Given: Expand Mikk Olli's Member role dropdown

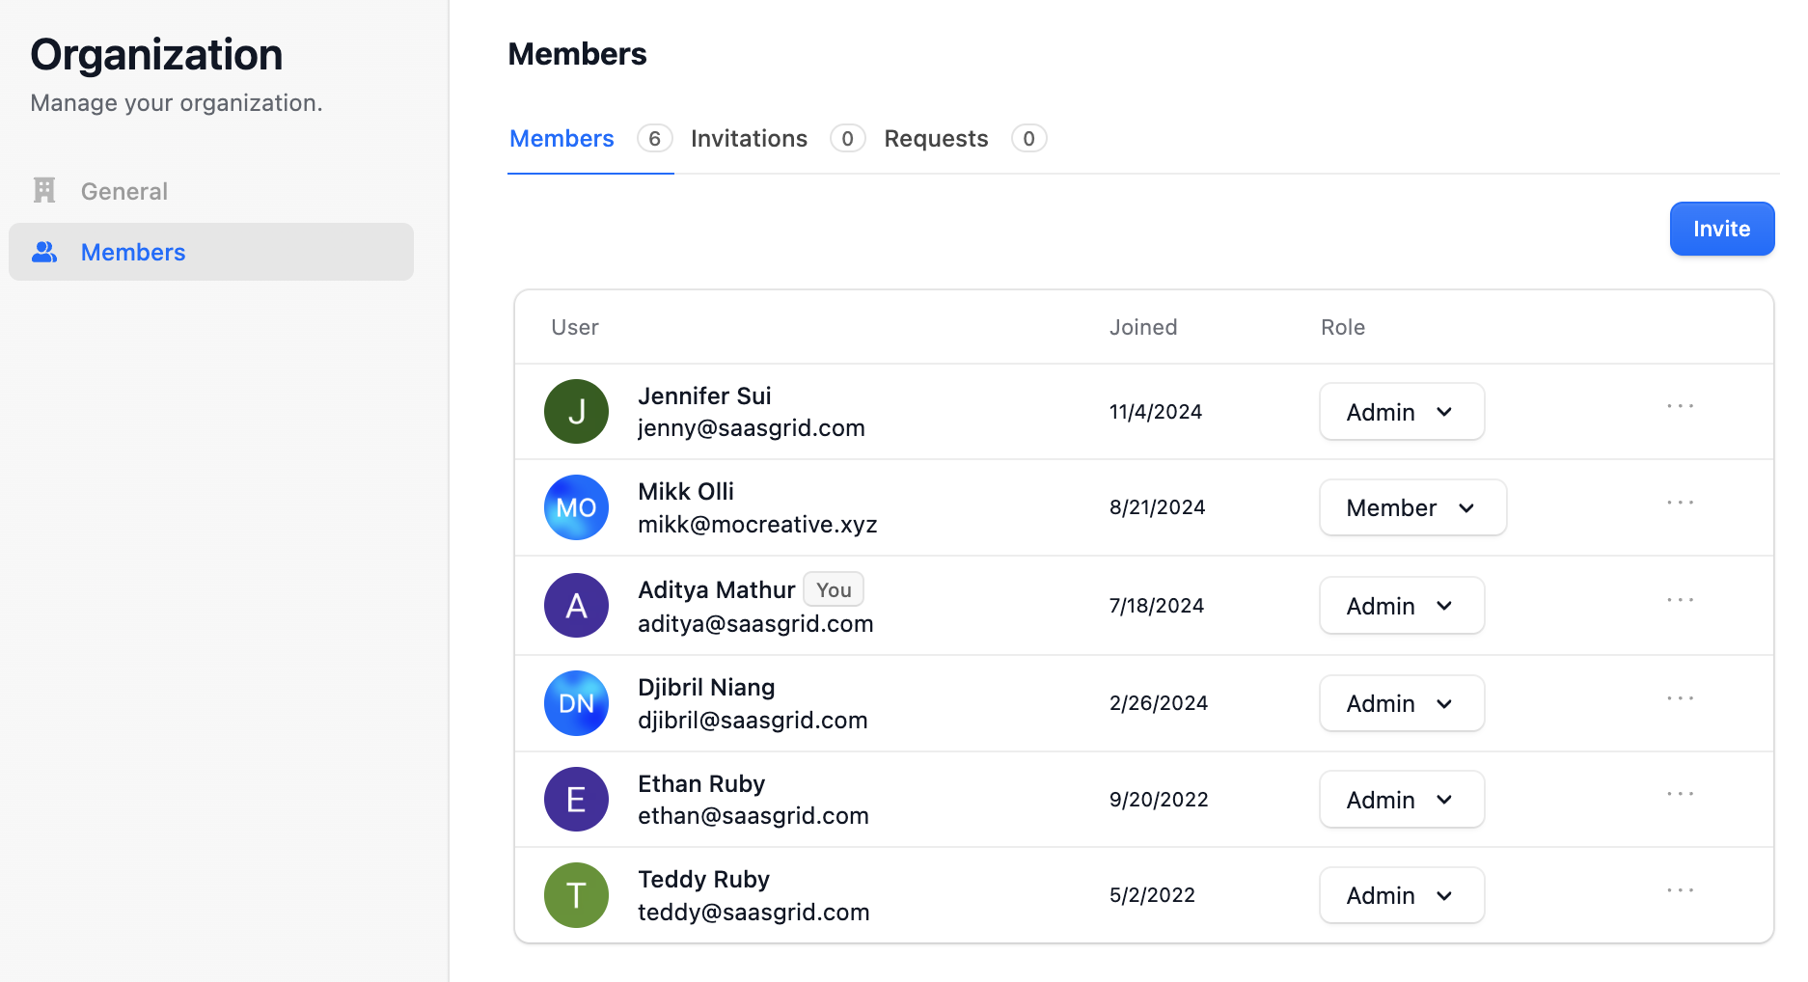Looking at the screenshot, I should coord(1412,507).
